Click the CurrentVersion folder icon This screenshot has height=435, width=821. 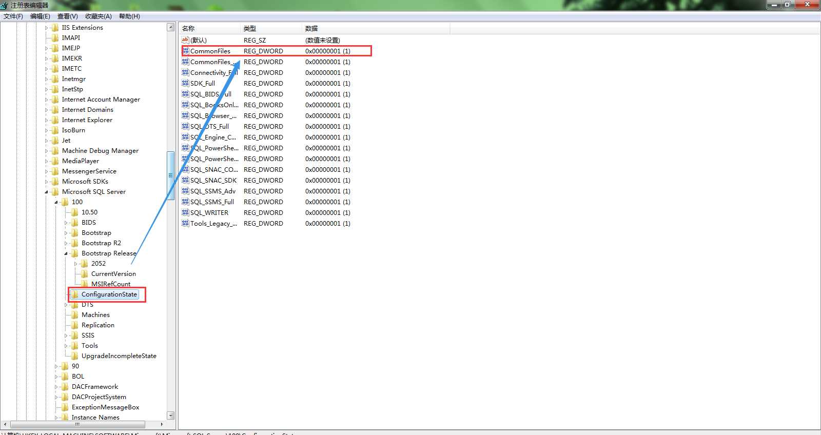(x=84, y=274)
